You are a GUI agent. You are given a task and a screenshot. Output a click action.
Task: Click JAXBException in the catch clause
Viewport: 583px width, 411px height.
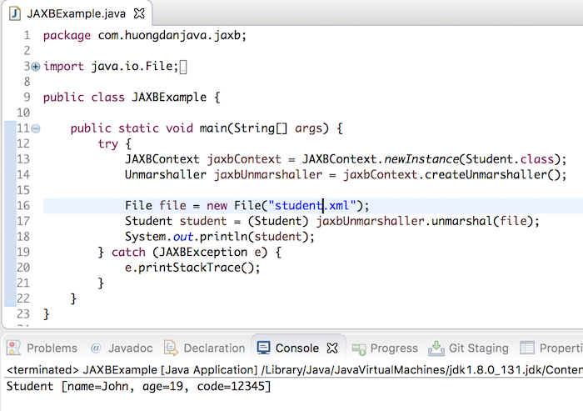click(203, 253)
